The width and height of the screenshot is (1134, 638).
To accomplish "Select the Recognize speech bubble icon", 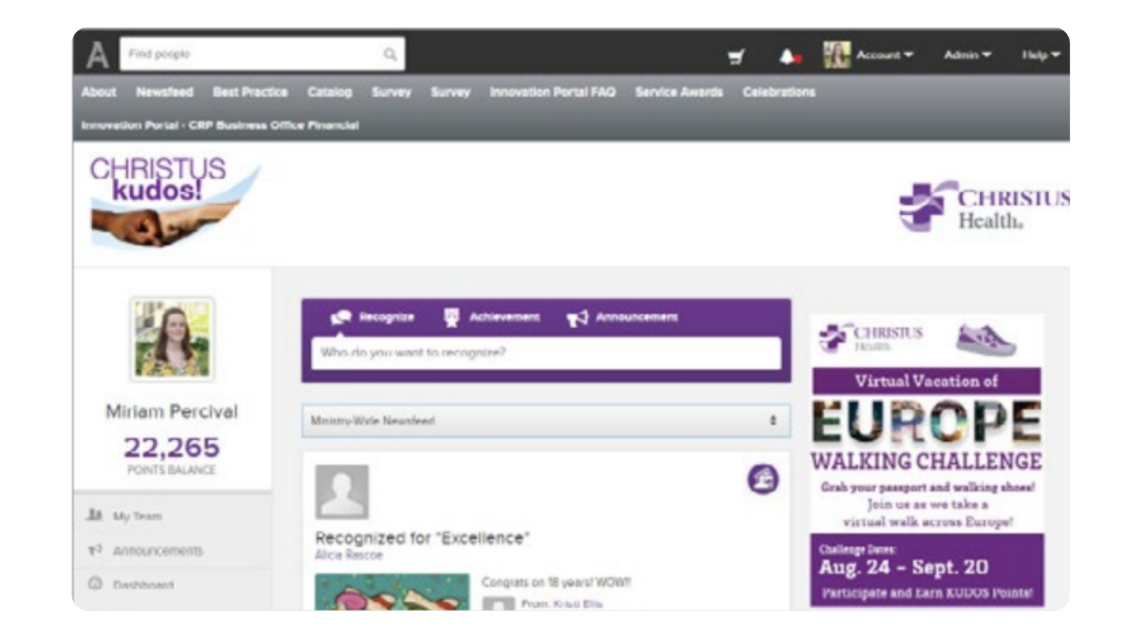I will (x=341, y=318).
